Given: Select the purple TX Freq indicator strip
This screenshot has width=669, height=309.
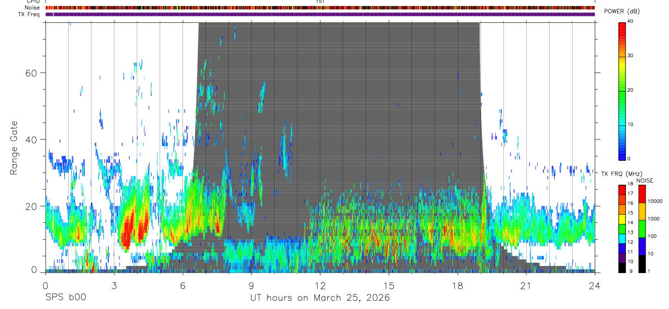Looking at the screenshot, I should [320, 14].
